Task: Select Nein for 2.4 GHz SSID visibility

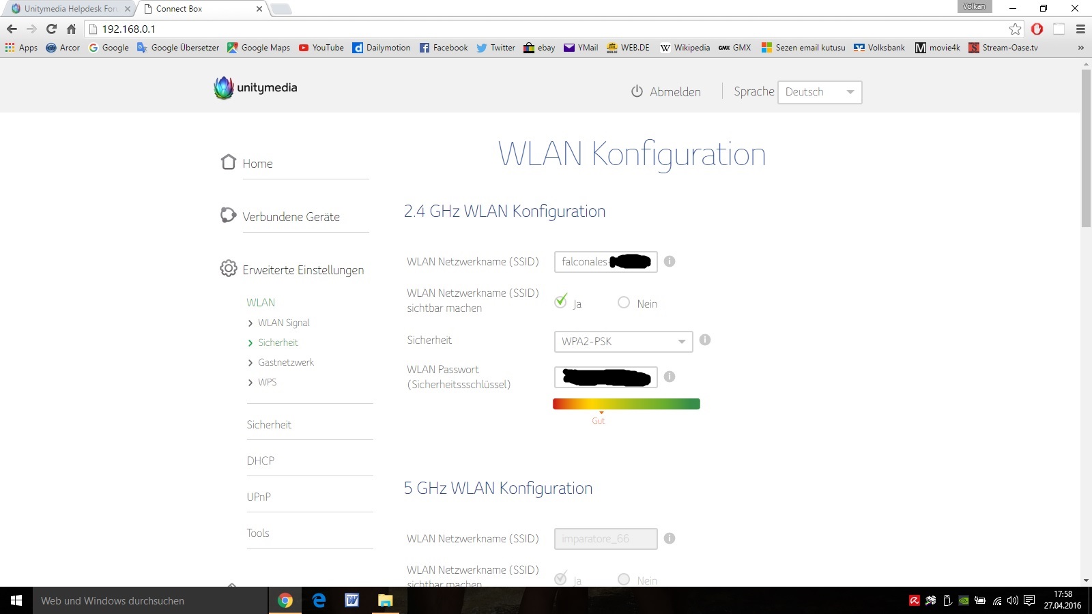Action: pyautogui.click(x=624, y=302)
